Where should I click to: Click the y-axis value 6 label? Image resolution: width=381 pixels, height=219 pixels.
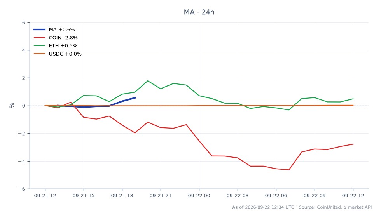24,23
